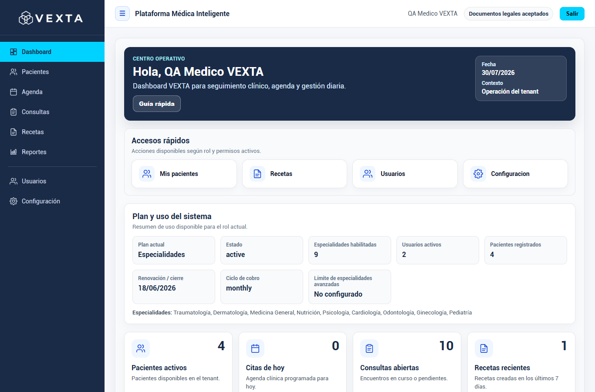Image resolution: width=595 pixels, height=392 pixels.
Task: Click the Consultas abiertas count 10
Action: [x=446, y=346]
